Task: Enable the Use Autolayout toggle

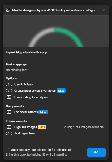Action: [9, 84]
